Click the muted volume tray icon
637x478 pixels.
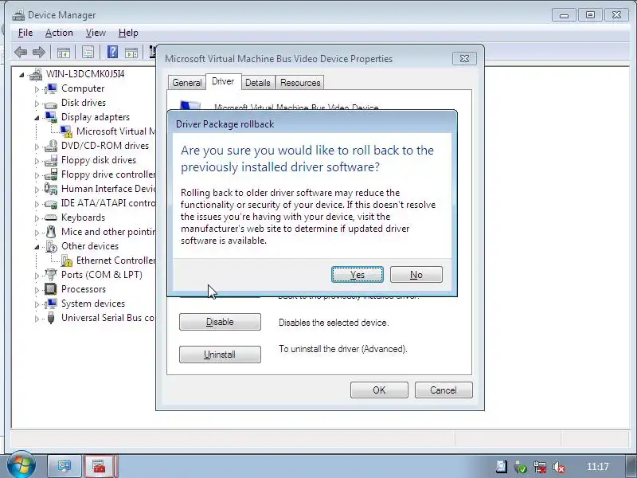pos(559,467)
